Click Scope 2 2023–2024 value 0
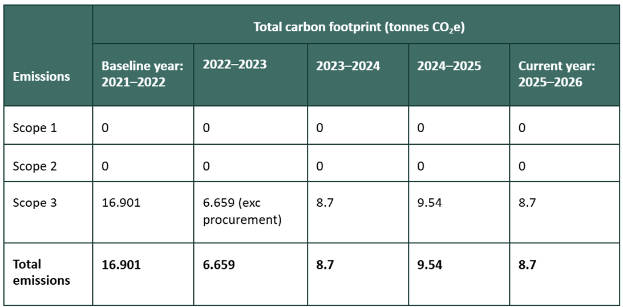This screenshot has height=307, width=623. [319, 166]
